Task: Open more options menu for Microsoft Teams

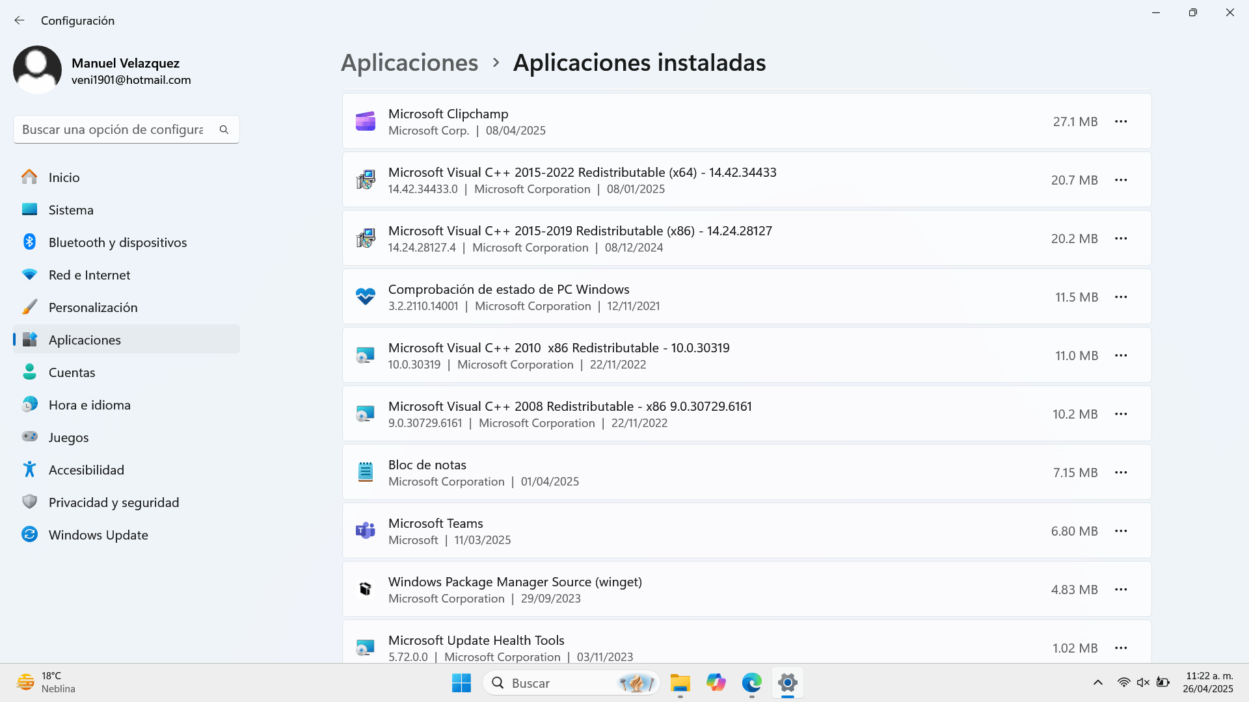Action: click(x=1121, y=531)
